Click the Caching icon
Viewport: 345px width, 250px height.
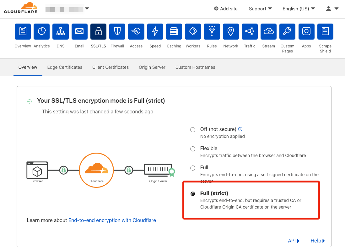(174, 31)
